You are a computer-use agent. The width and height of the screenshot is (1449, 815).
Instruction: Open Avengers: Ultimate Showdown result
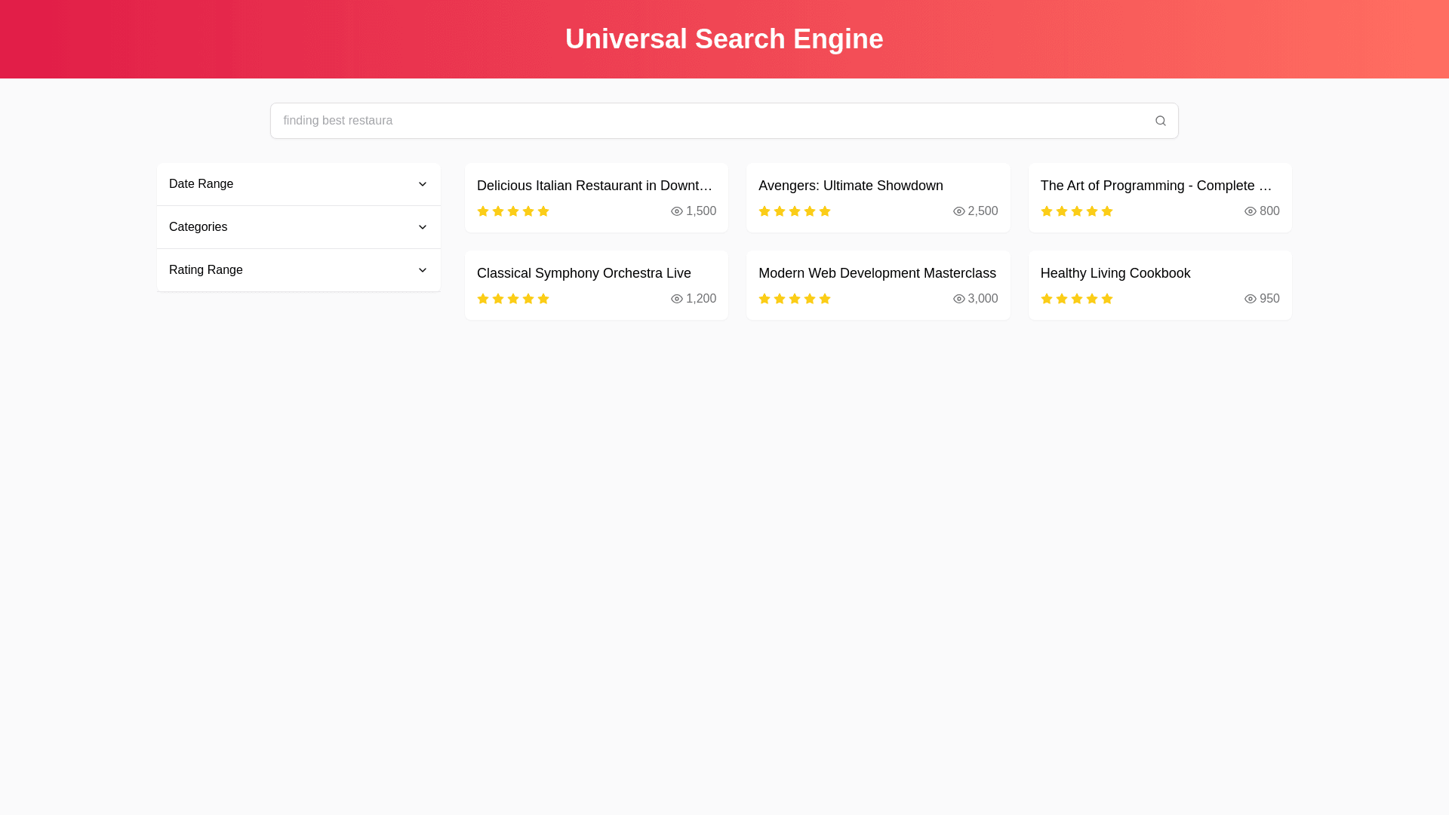coord(851,186)
